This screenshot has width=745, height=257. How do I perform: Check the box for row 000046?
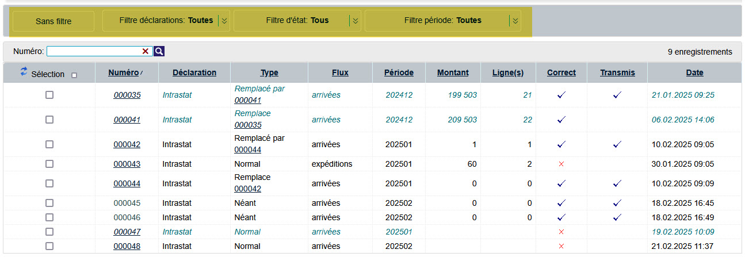49,217
